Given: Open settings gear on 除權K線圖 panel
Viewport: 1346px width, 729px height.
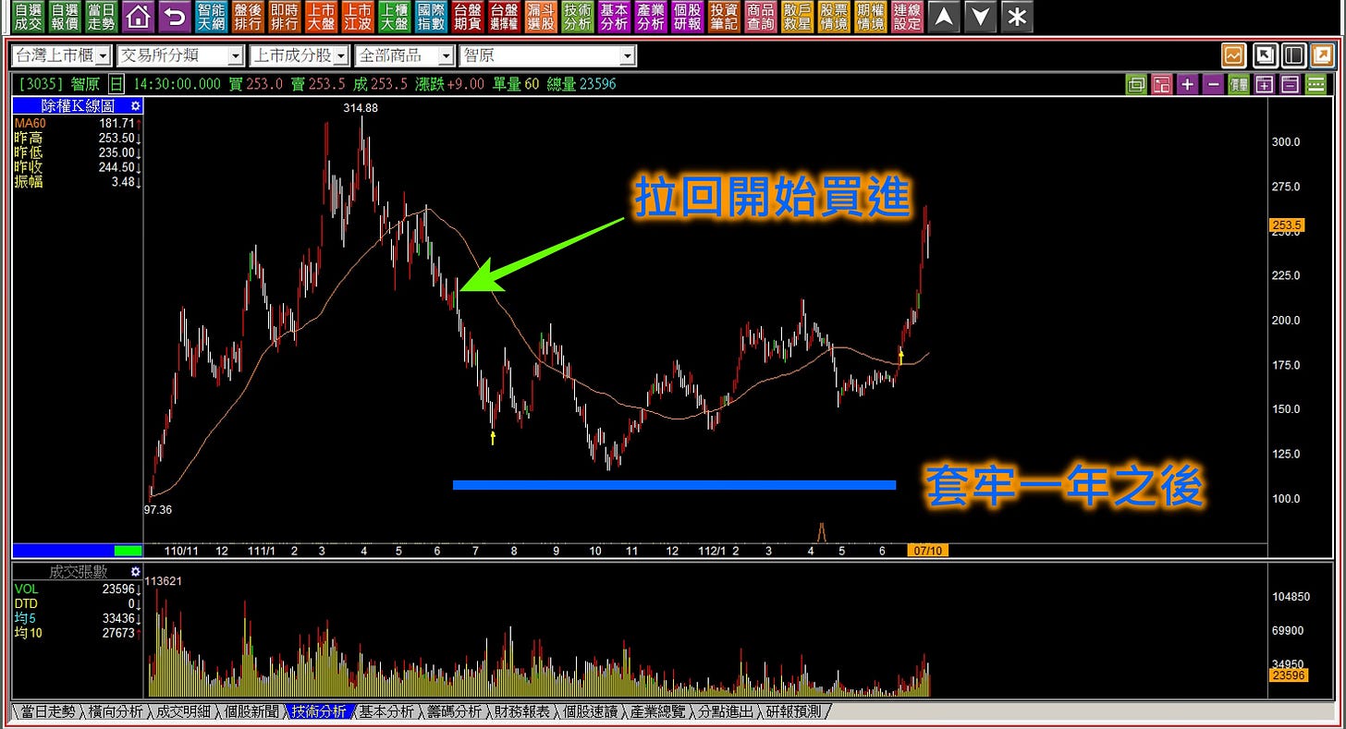Looking at the screenshot, I should point(136,106).
